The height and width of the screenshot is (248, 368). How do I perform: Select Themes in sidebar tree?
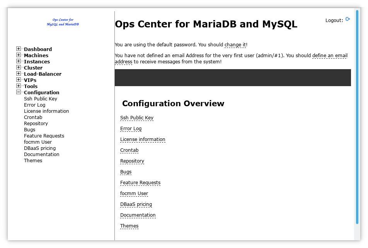(x=33, y=160)
